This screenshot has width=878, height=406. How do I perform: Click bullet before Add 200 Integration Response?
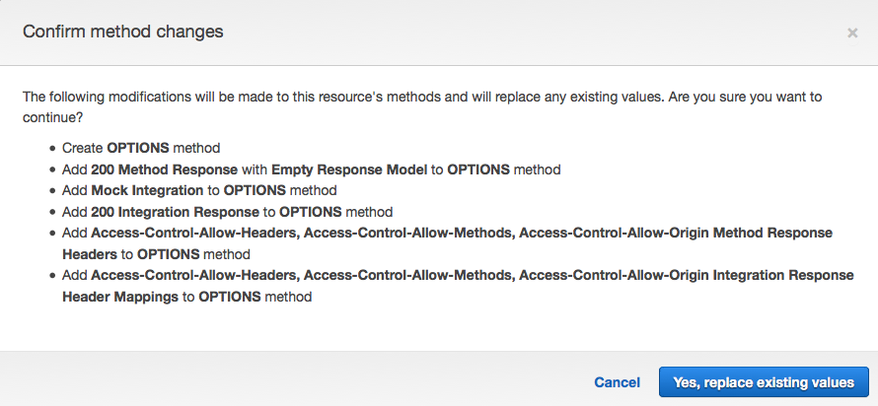click(52, 212)
